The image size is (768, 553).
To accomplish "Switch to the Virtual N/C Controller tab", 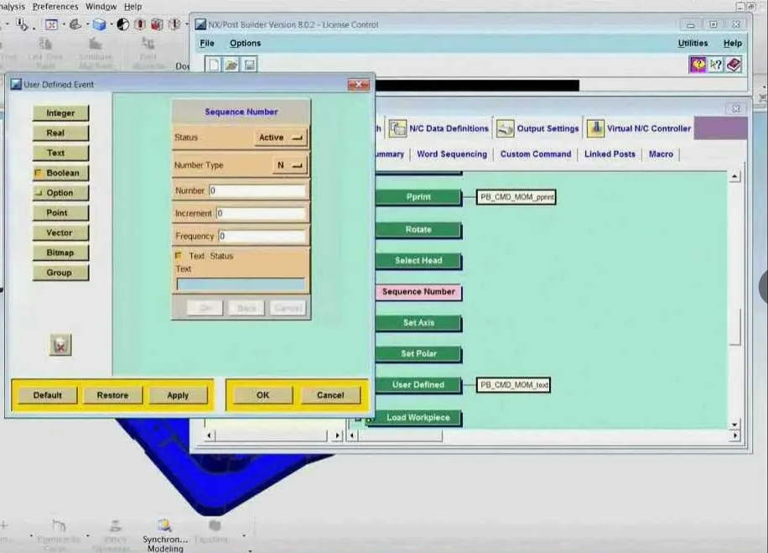I will tap(649, 128).
